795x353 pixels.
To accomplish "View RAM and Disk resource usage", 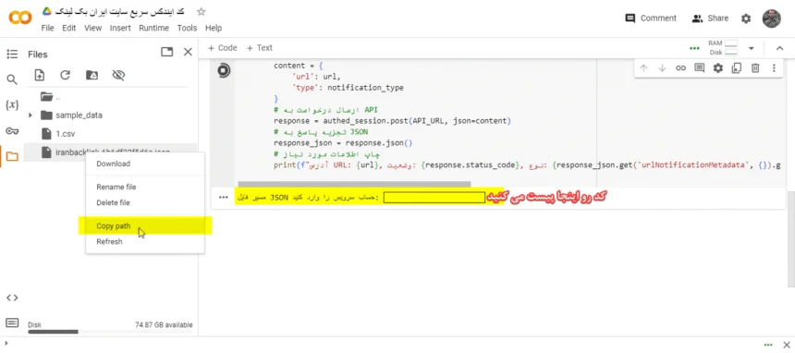I will point(723,48).
